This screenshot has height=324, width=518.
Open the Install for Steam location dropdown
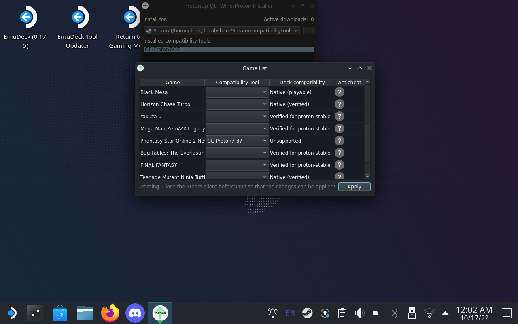[222, 31]
